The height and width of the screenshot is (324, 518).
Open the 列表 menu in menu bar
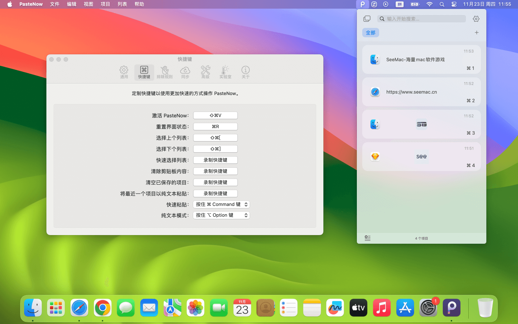(x=122, y=4)
